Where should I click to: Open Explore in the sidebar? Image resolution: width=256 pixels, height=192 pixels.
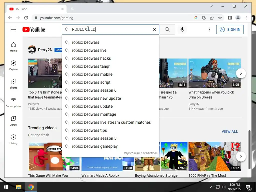pyautogui.click(x=13, y=65)
